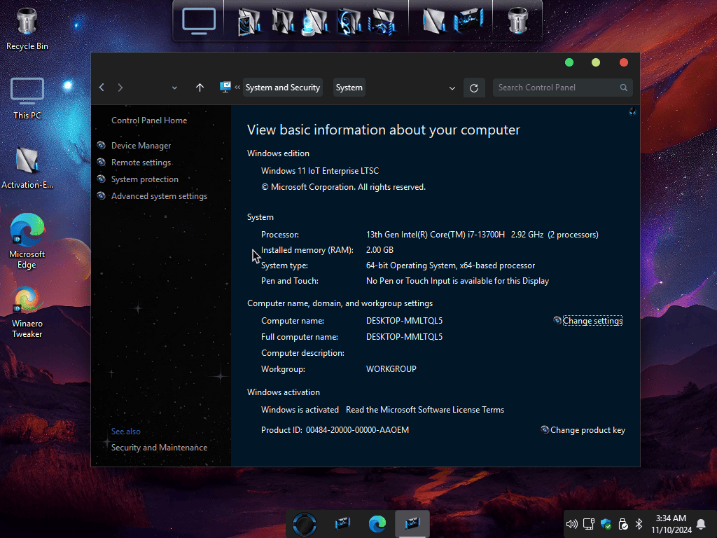Expand the address bar history dropdown
The image size is (717, 538).
pyautogui.click(x=452, y=88)
